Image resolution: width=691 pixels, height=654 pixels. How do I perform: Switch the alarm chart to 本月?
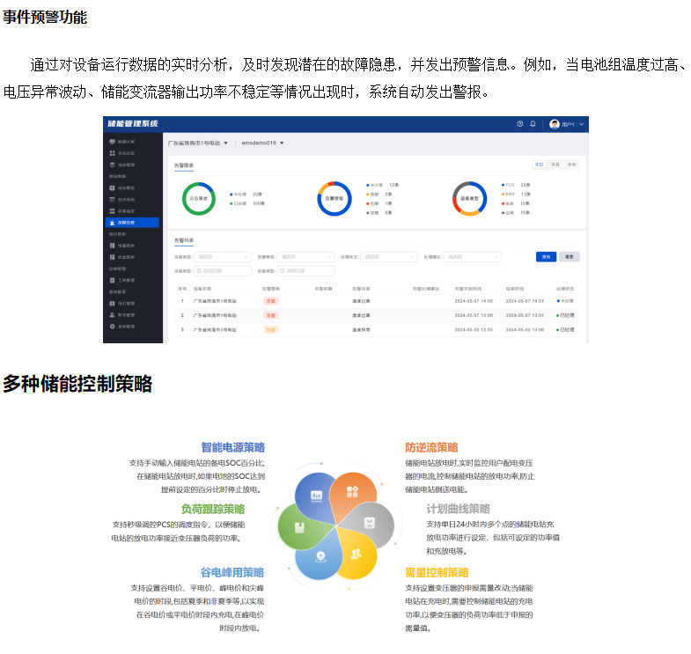[555, 165]
